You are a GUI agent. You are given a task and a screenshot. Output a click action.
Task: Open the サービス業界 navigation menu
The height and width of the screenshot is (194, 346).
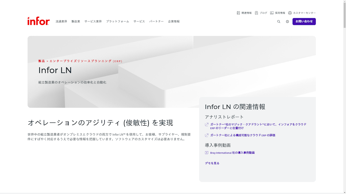coord(93,21)
